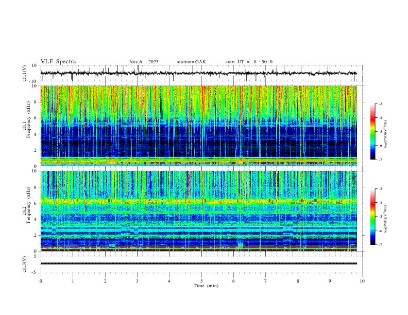
Task: Click the "5" tick on ch.3(V) axis
Action: click(x=36, y=256)
